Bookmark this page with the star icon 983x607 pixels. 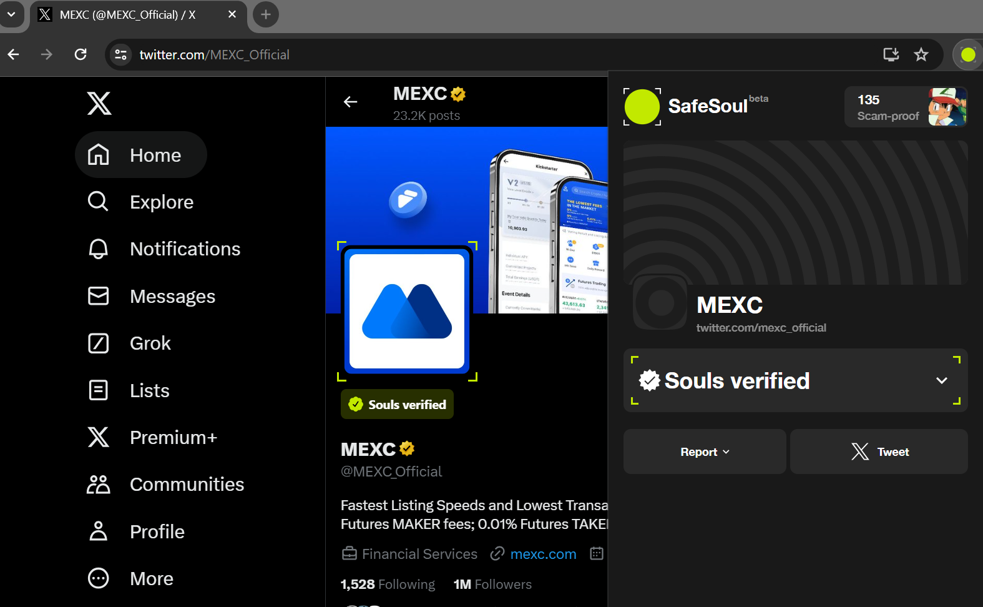921,55
